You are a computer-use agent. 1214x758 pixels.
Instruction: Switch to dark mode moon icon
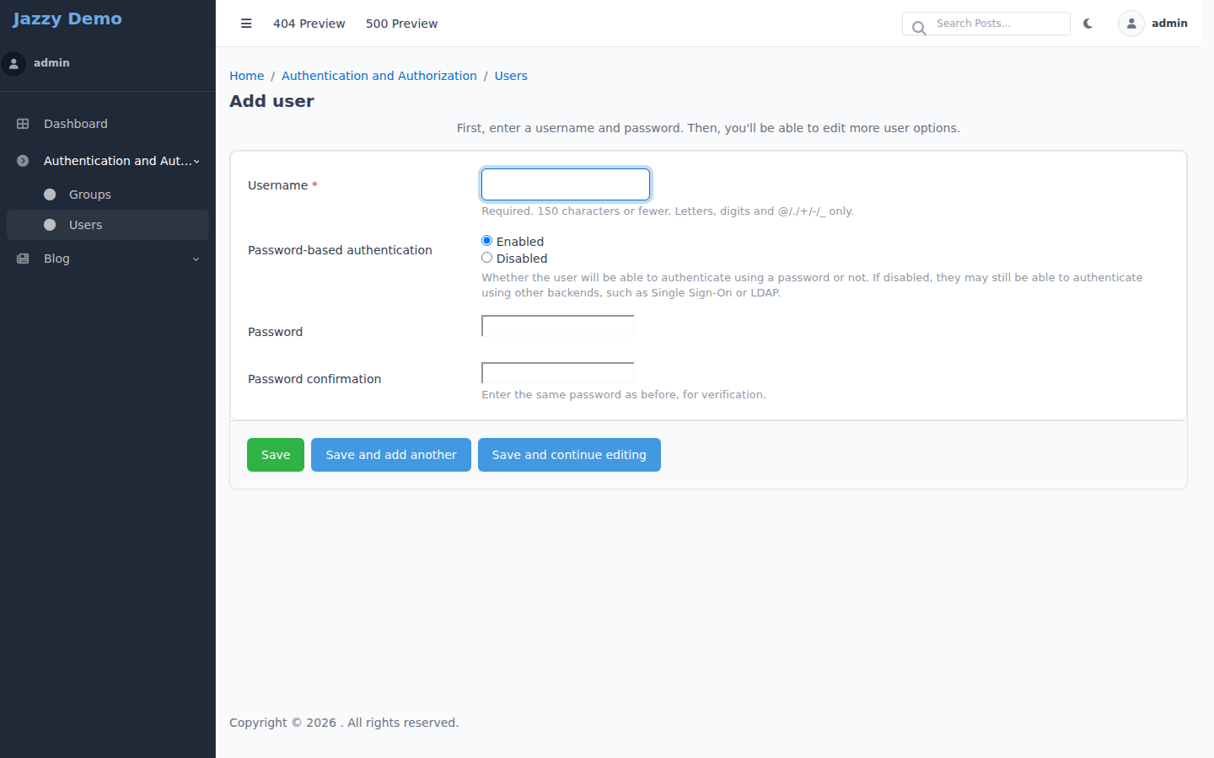pyautogui.click(x=1088, y=24)
